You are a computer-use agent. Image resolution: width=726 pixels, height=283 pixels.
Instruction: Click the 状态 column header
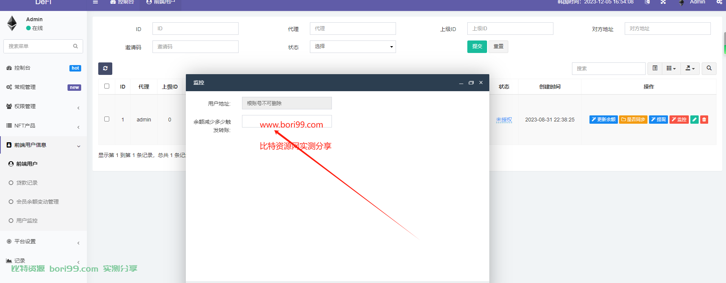click(x=504, y=87)
